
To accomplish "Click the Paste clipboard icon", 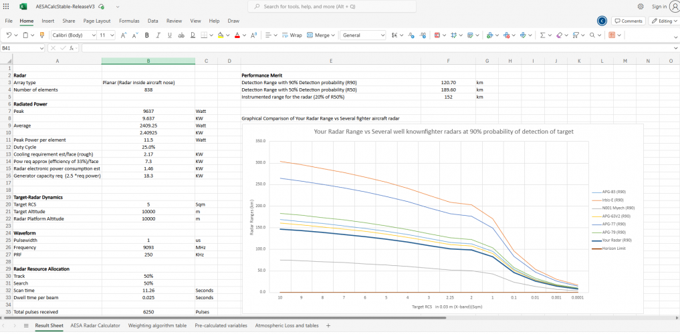I will [25, 35].
